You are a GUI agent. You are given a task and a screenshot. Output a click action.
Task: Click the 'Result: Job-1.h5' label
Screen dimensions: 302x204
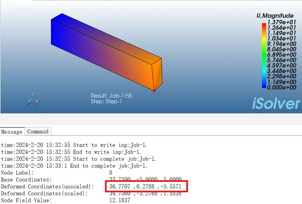tap(111, 96)
